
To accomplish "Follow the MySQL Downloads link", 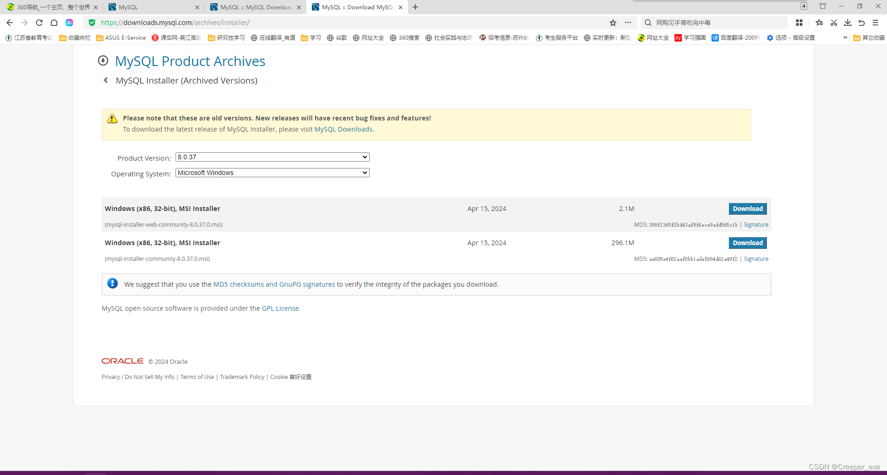I will 343,129.
